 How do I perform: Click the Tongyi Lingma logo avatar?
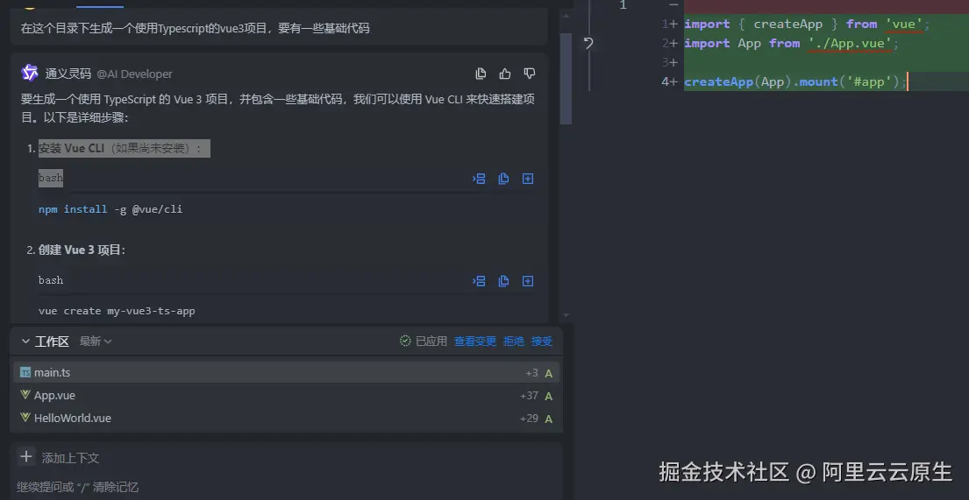[x=30, y=73]
